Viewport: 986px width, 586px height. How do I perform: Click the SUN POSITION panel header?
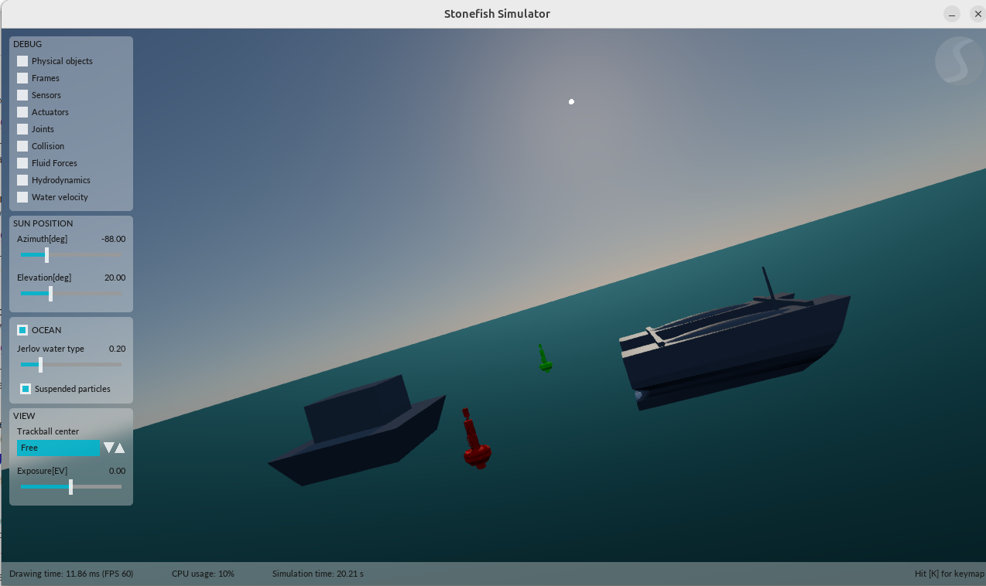[x=43, y=223]
